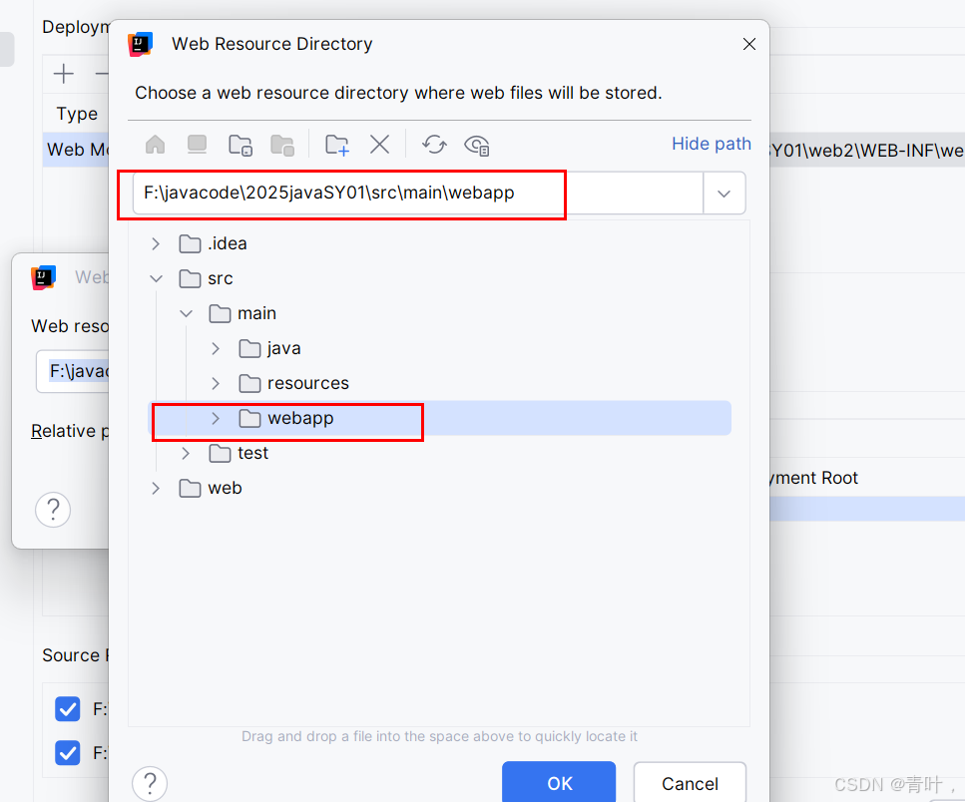The image size is (965, 802).
Task: Select the webapp folder row
Action: click(439, 418)
